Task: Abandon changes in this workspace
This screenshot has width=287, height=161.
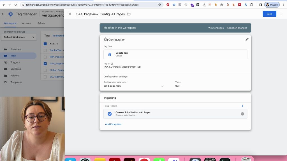Action: [237, 28]
